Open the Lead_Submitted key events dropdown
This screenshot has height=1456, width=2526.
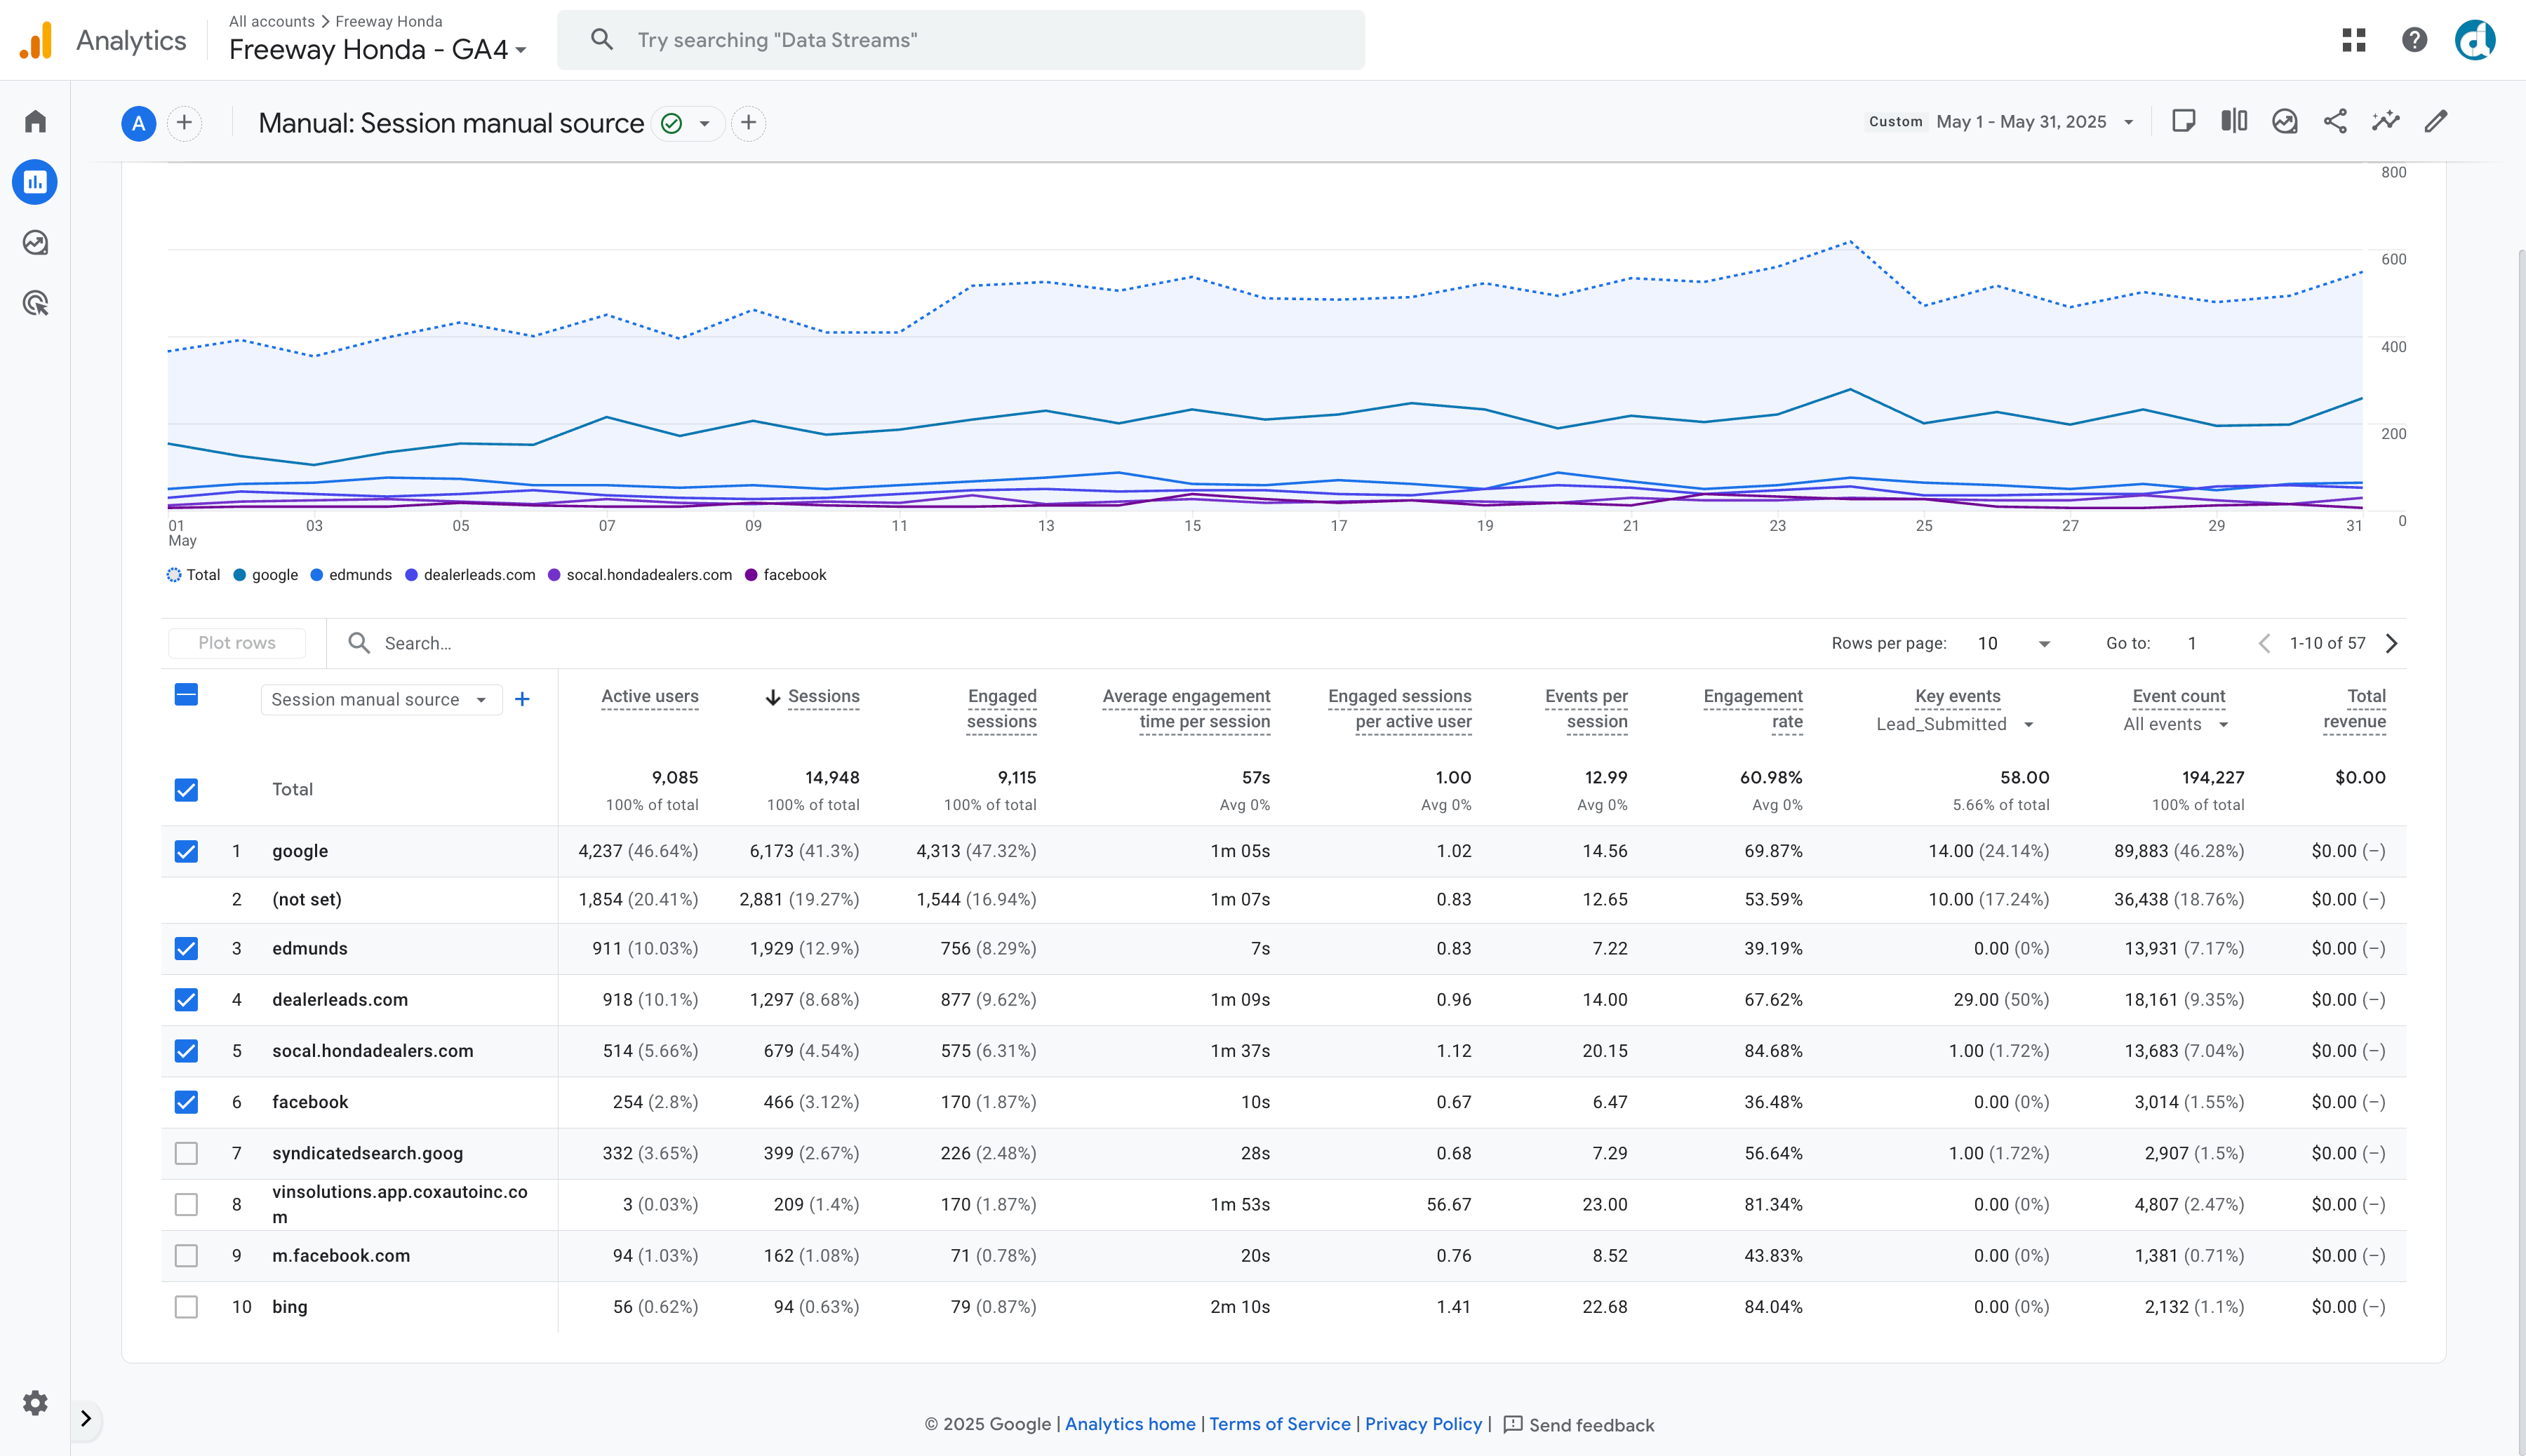click(1955, 724)
